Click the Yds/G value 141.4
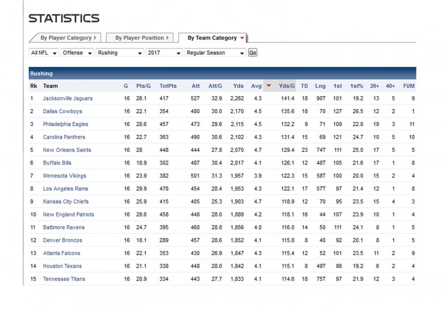The image size is (442, 309). coord(288,99)
